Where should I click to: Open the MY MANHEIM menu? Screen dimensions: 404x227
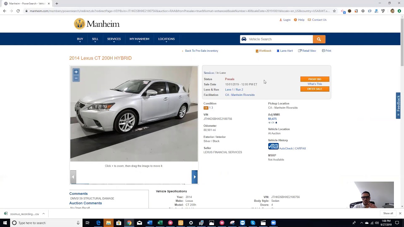pos(140,39)
